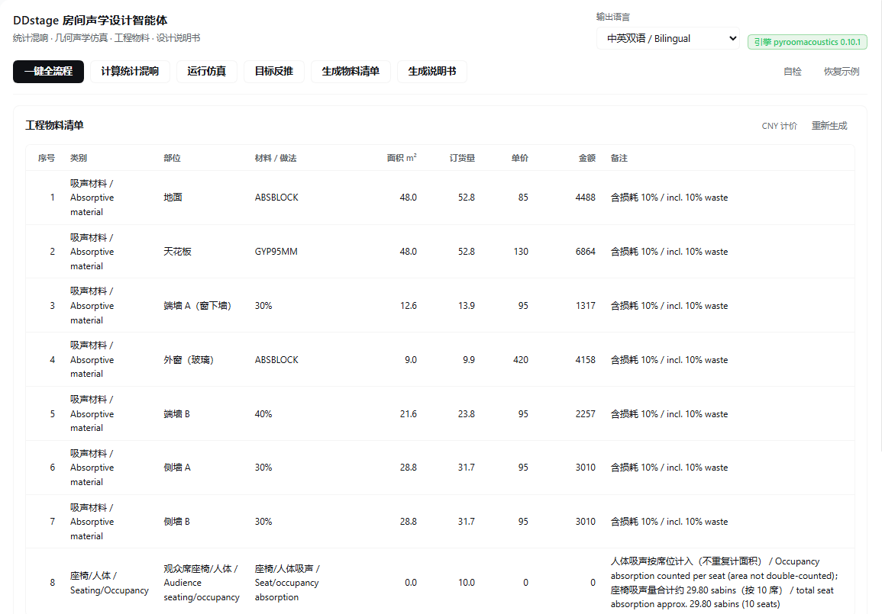This screenshot has height=614, width=882.
Task: Click amount 1317 in row 3
Action: pos(585,306)
